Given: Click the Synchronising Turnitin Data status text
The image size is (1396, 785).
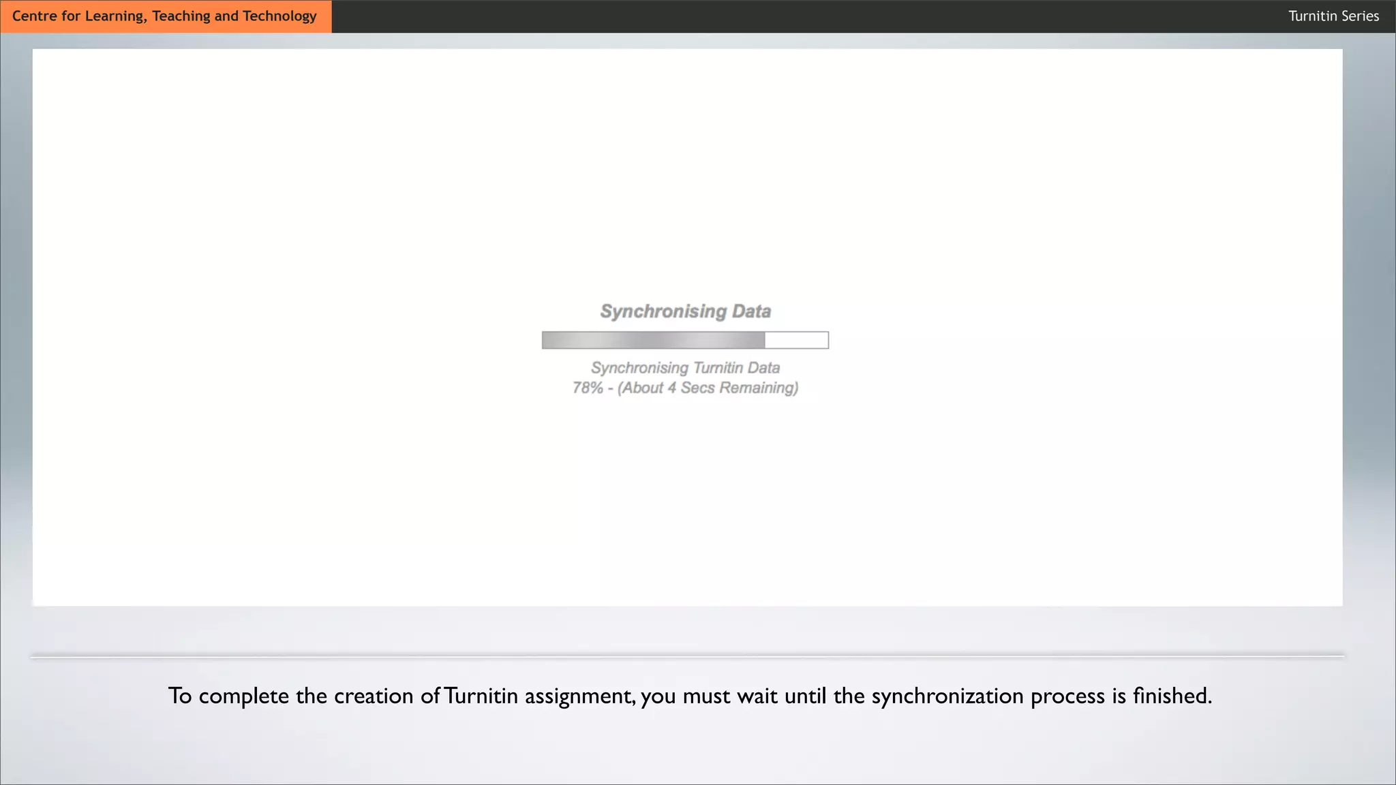Looking at the screenshot, I should 685,368.
